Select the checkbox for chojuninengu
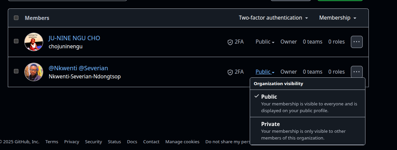This screenshot has width=397, height=150. tap(16, 41)
